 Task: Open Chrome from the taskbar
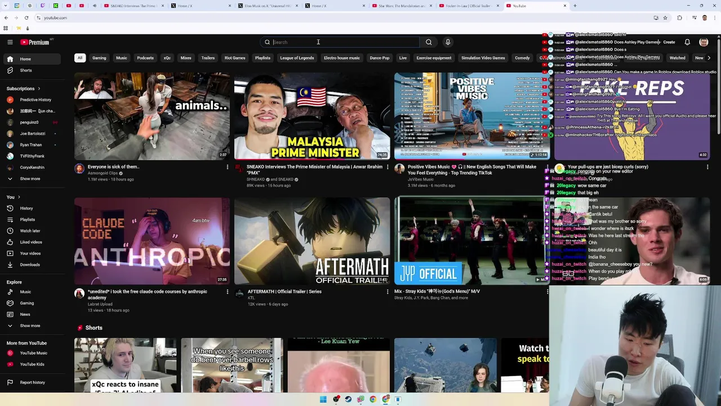point(373,399)
